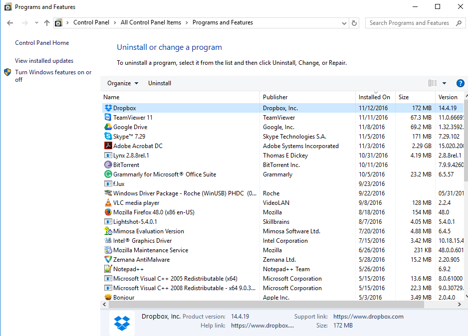The width and height of the screenshot is (468, 336).
Task: Select the 'Apple Inc.' publisher cell
Action: (x=276, y=297)
